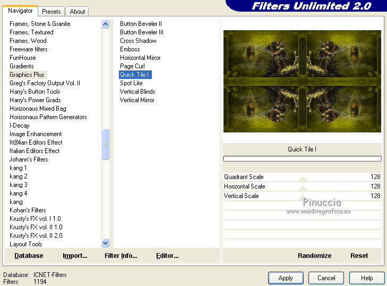The height and width of the screenshot is (286, 387).
Task: Select Button Beveler II filter
Action: click(x=141, y=24)
